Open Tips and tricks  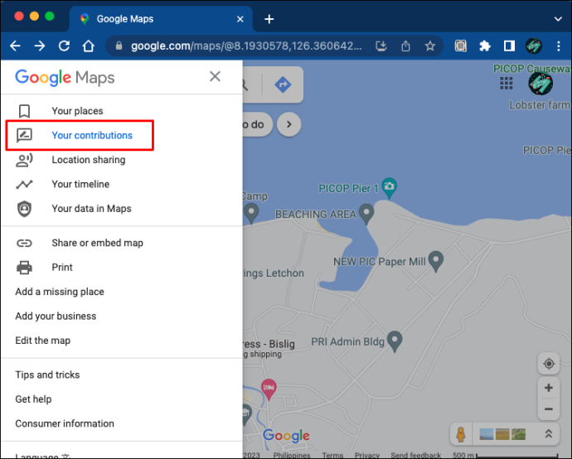[x=47, y=374]
